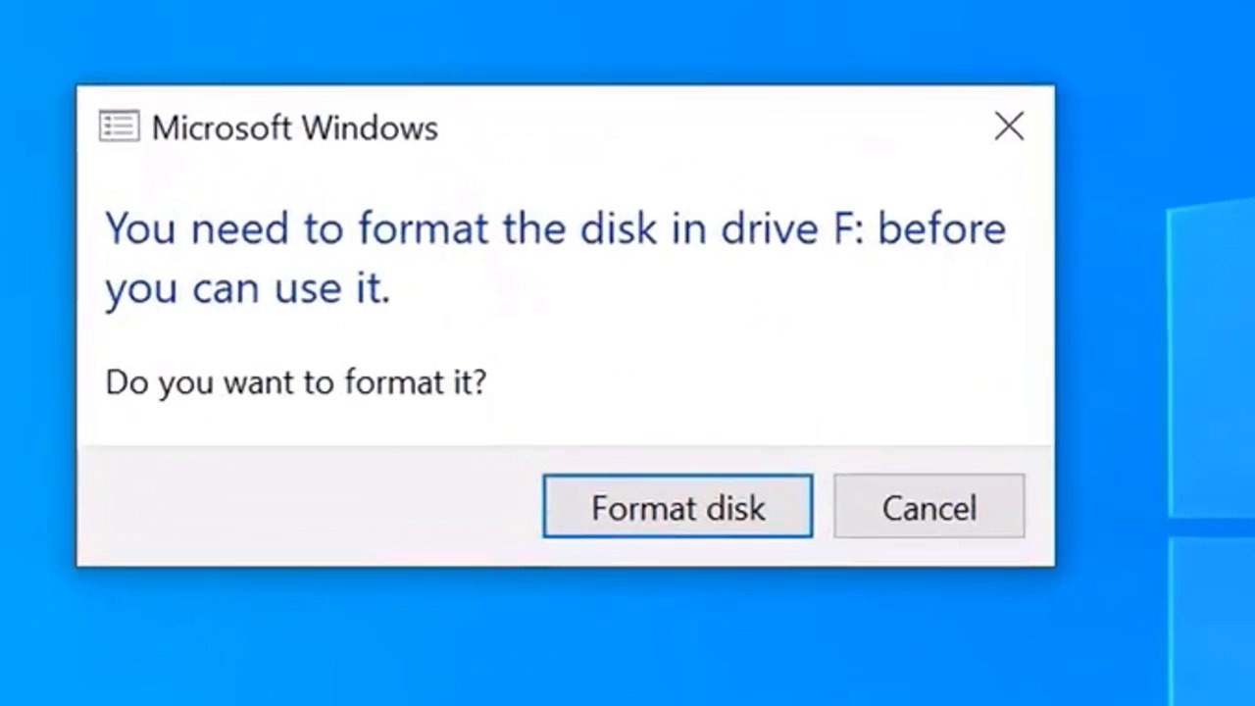1255x706 pixels.
Task: Click the desktop above the dialog window
Action: pos(565,41)
